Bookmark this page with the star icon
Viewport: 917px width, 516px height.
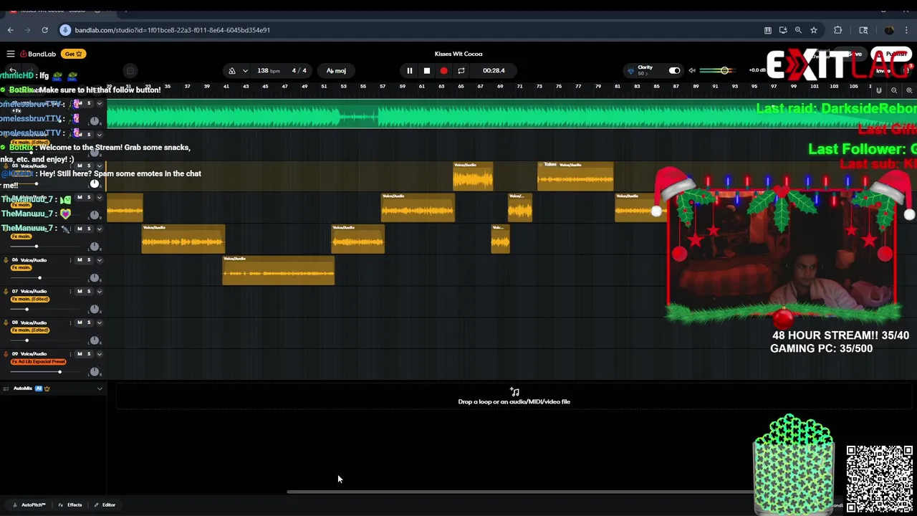814,30
